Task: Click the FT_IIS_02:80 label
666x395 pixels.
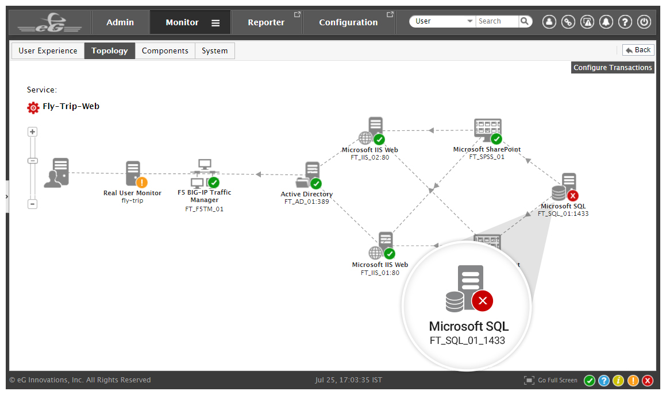Action: tap(369, 157)
